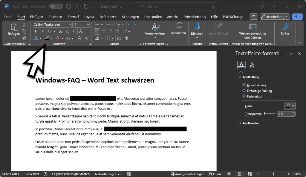The height and width of the screenshot is (177, 306).
Task: Switch to Überprüfen tab
Action: click(x=153, y=17)
